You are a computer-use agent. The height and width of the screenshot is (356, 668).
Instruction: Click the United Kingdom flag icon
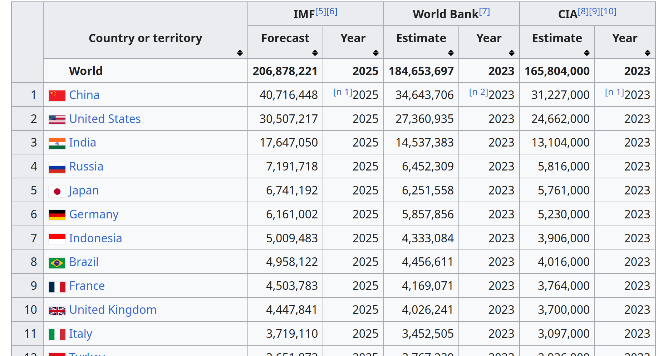57,311
